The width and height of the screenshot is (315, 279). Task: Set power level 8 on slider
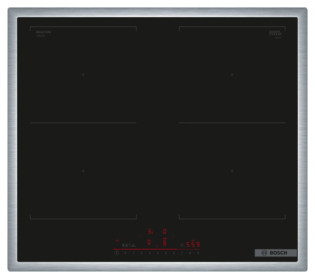pyautogui.click(x=190, y=253)
